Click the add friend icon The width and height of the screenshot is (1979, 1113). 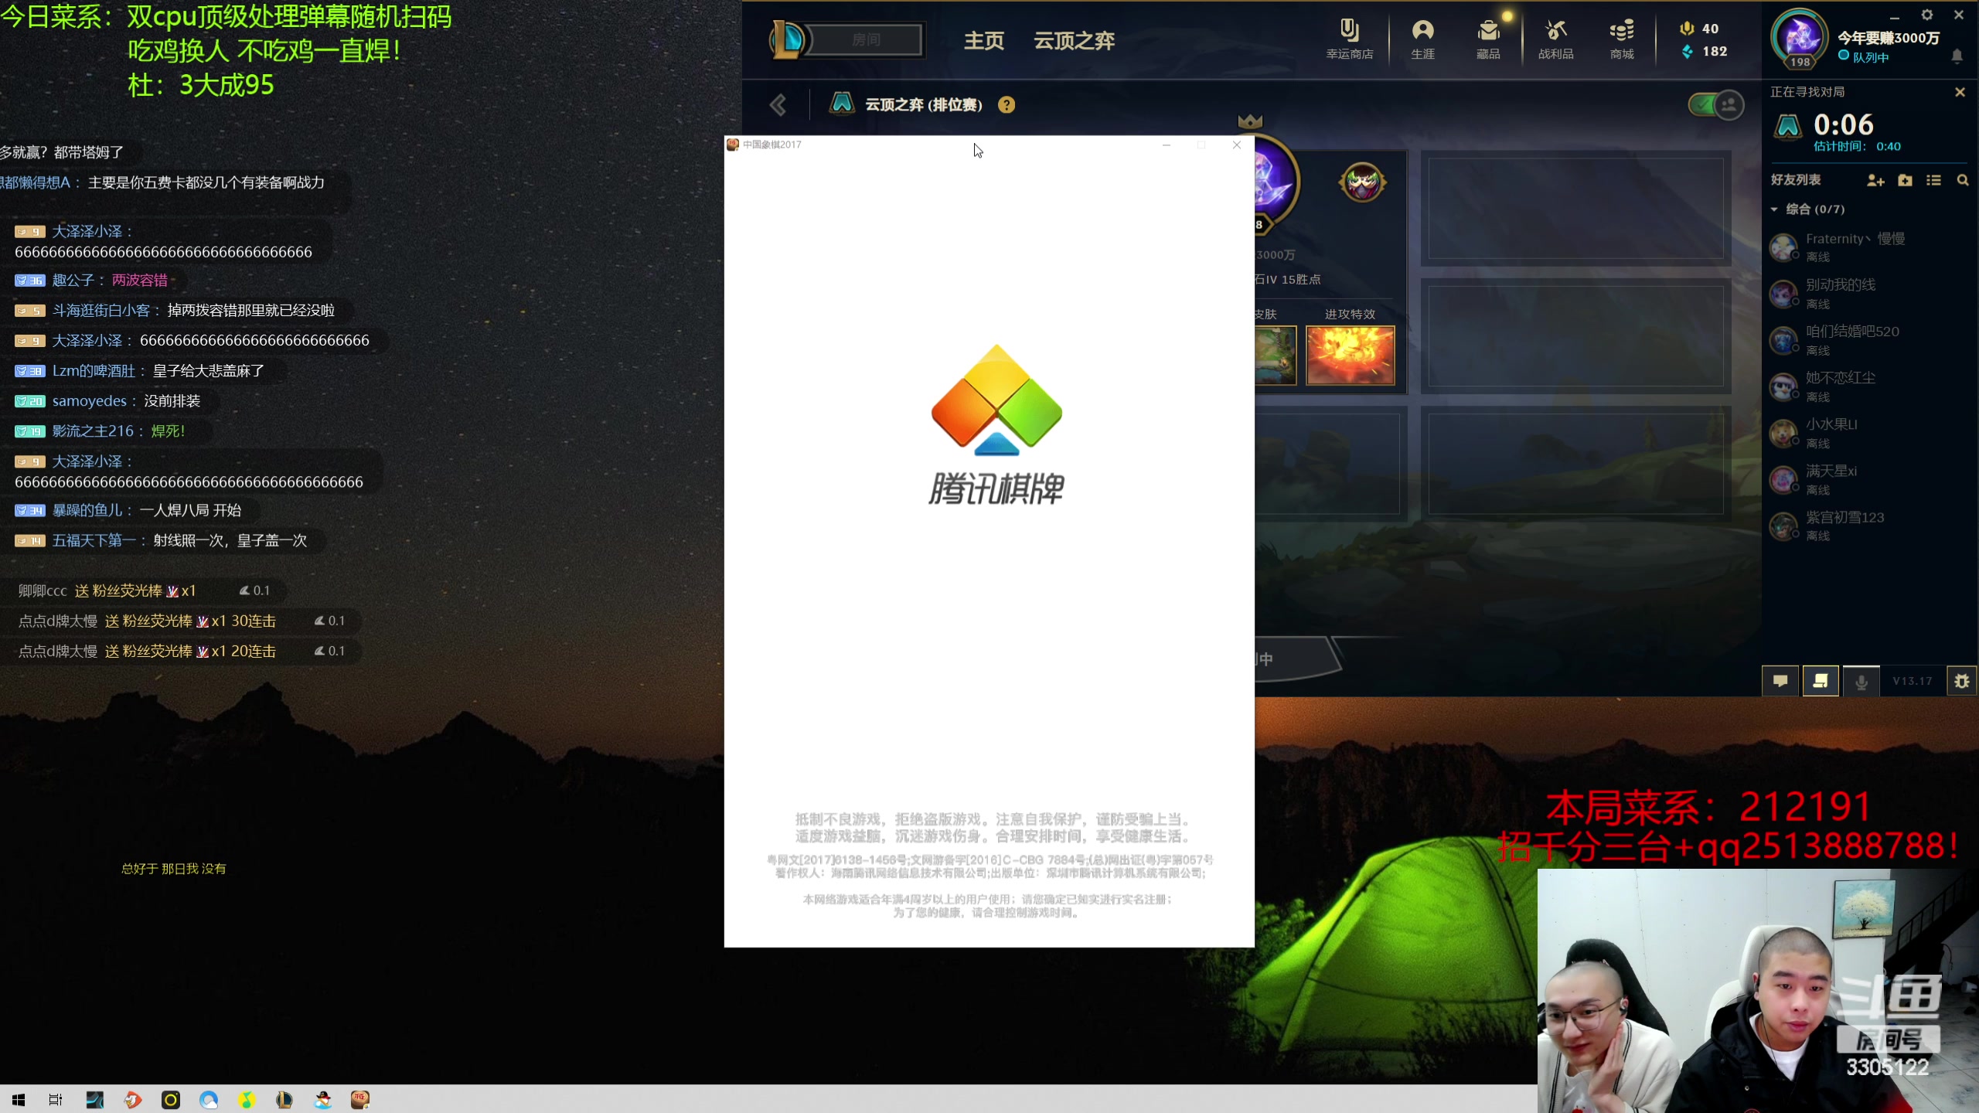click(x=1875, y=180)
